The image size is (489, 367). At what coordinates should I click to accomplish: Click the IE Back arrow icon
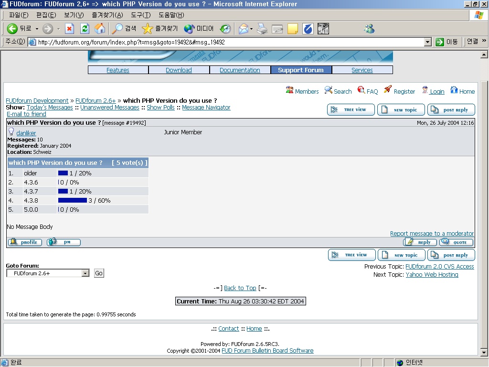point(12,29)
